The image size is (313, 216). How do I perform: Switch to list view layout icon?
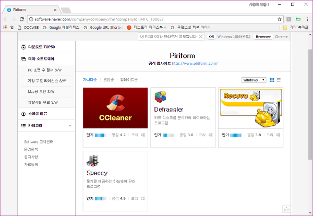tap(279, 80)
